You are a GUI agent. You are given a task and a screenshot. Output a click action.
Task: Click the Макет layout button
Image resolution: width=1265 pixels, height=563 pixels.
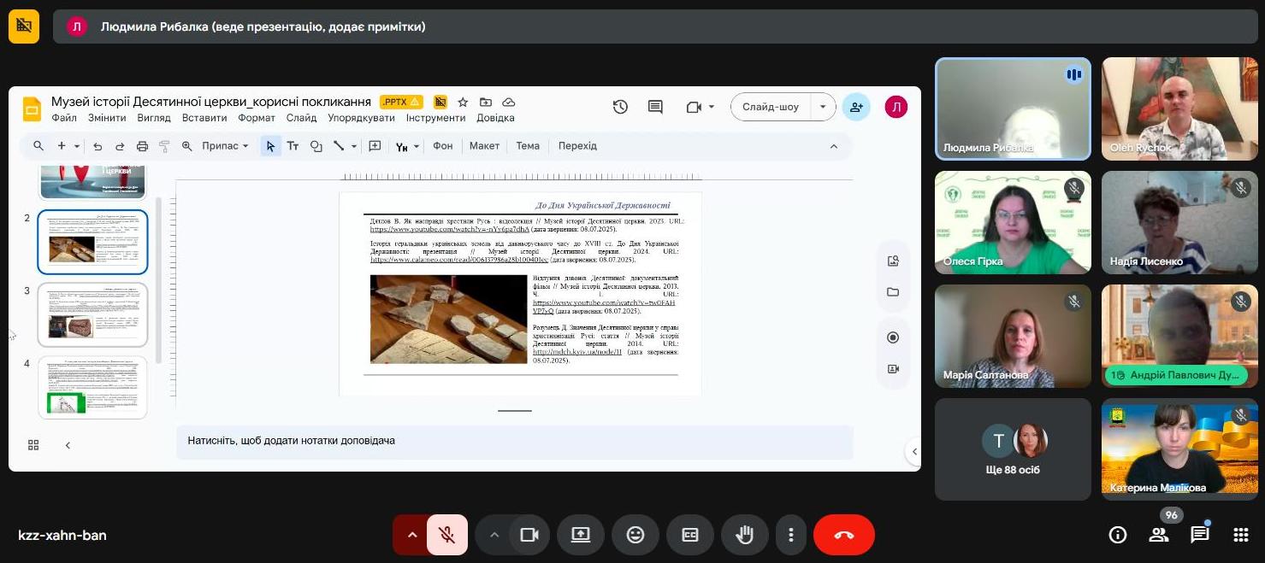coord(484,146)
